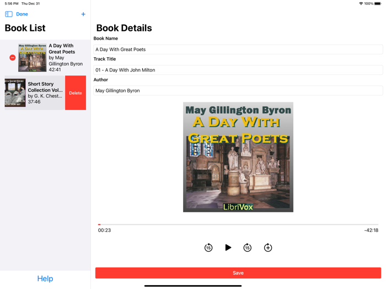The width and height of the screenshot is (386, 289).
Task: Tap the large LibriVox cover artwork
Action: pos(238,157)
